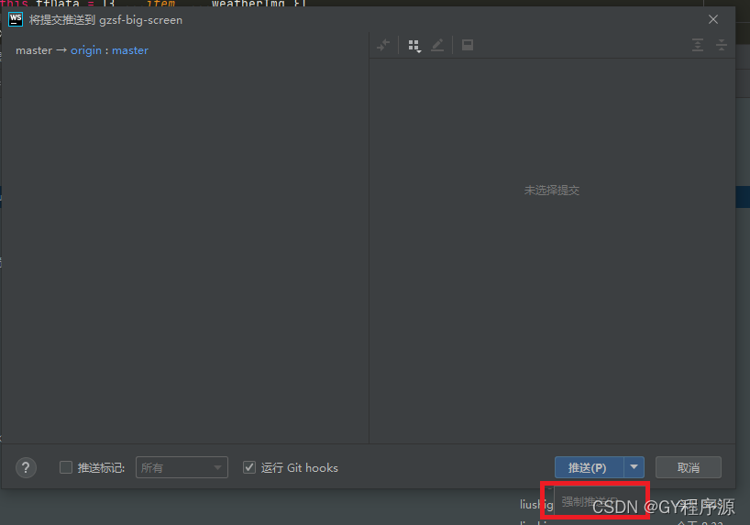
Task: Open the help question mark button
Action: (26, 467)
